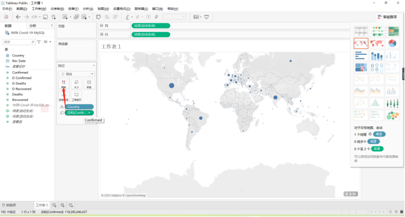The image size is (405, 217).
Task: Select the filled map chart thumbnail
Action: click(x=377, y=44)
